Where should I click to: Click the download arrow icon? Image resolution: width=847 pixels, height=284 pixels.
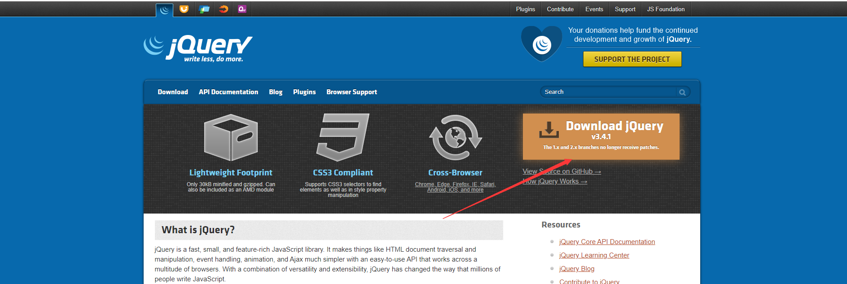tap(549, 129)
